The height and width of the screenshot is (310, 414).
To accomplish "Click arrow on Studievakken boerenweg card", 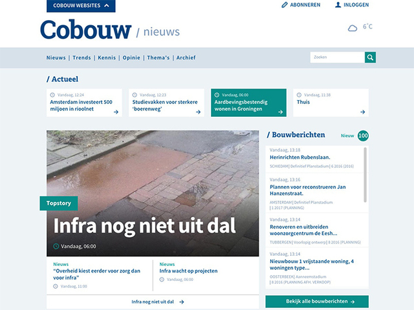I will tap(198, 112).
